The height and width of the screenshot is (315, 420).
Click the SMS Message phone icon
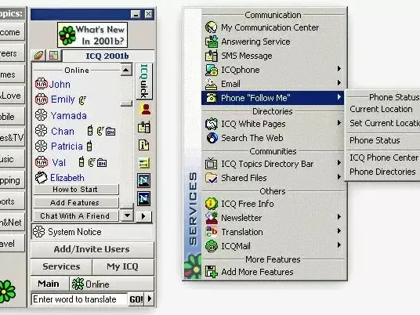coord(211,56)
